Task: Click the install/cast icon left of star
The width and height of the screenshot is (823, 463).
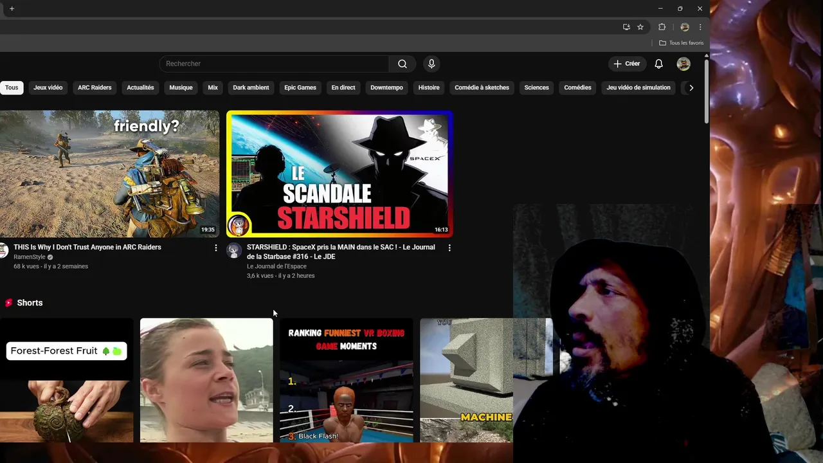Action: pyautogui.click(x=626, y=27)
